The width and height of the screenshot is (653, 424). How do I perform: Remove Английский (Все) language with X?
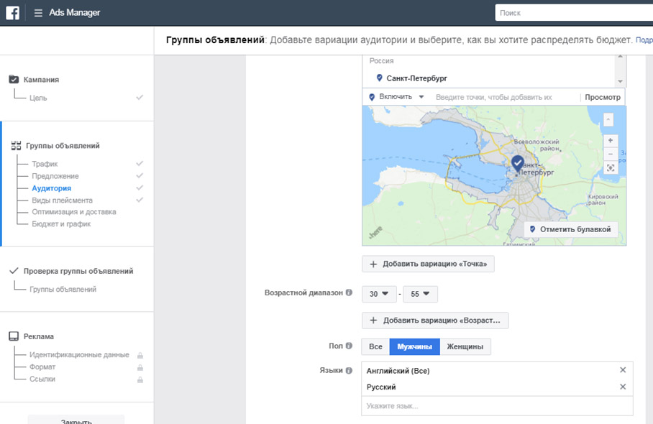click(623, 370)
